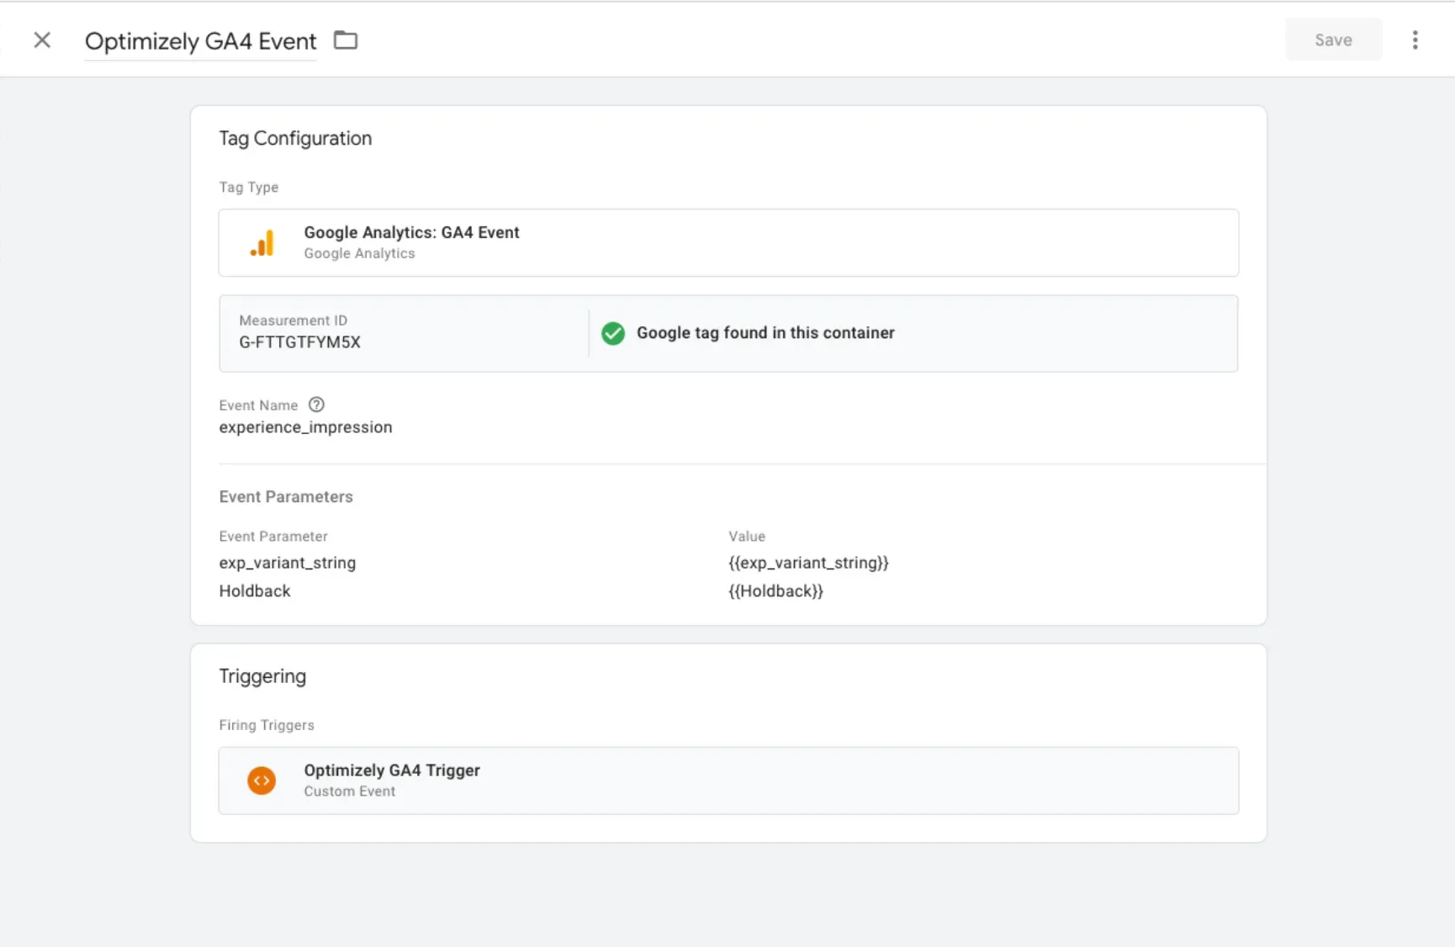Click the Save button

pos(1333,40)
